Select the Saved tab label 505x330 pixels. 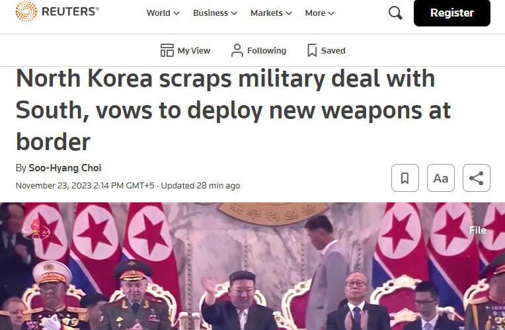pyautogui.click(x=333, y=51)
